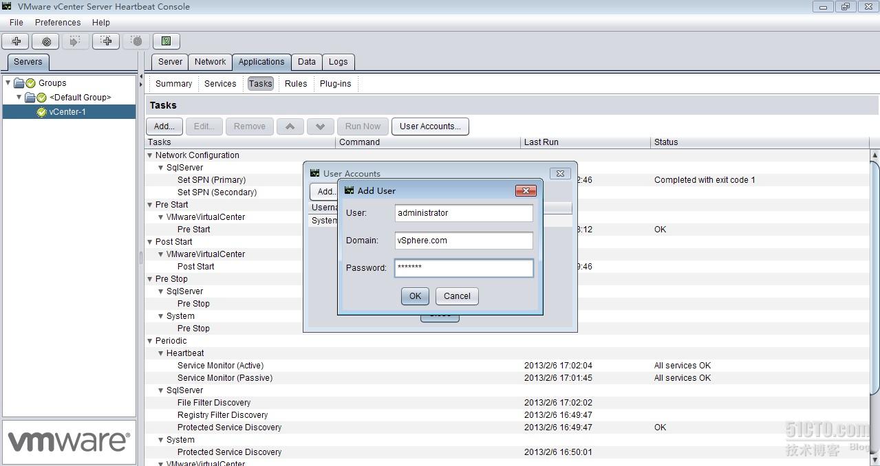
Task: Click the User Accounts... button
Action: click(430, 126)
